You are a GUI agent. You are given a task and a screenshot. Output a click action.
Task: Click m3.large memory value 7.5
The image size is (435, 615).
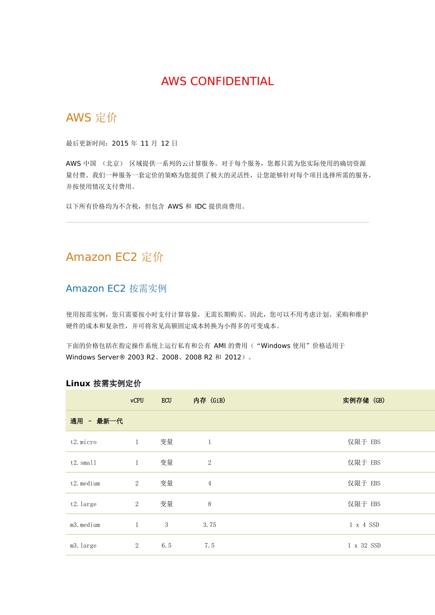210,545
